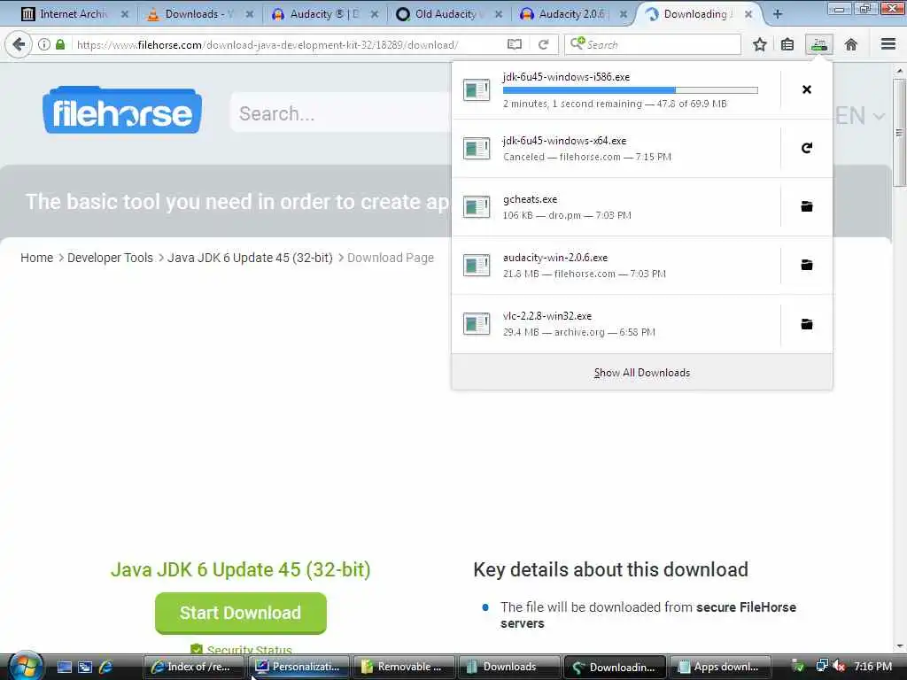Click the jdk-6u45-windows-i586.exe file icon
Viewport: 907px width, 680px height.
[x=477, y=90]
